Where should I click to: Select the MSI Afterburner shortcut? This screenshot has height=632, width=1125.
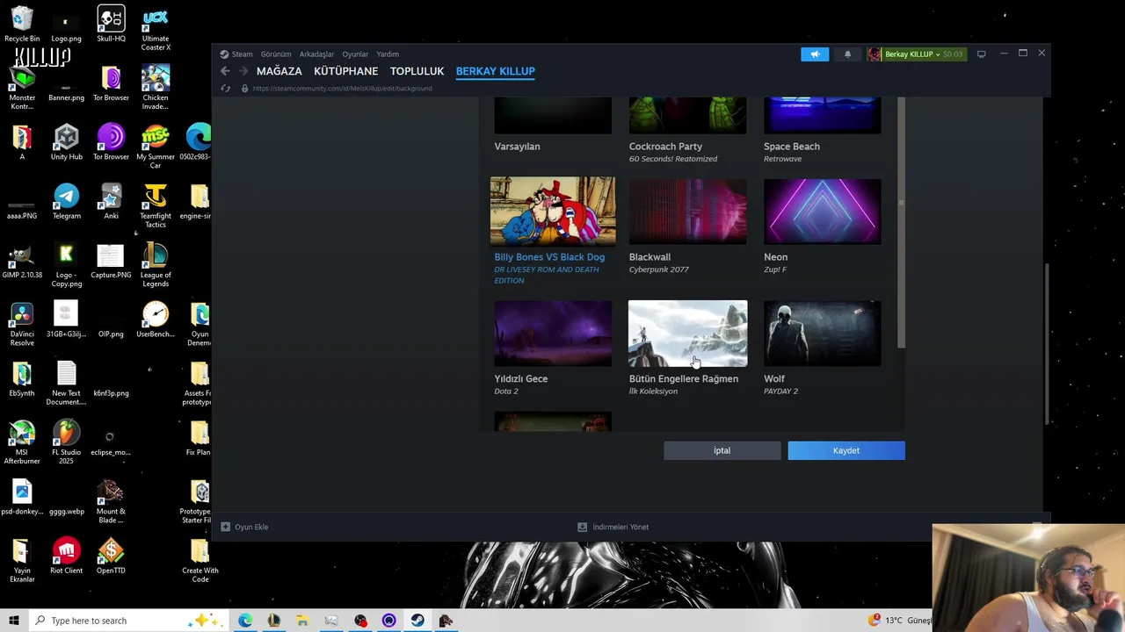point(22,442)
